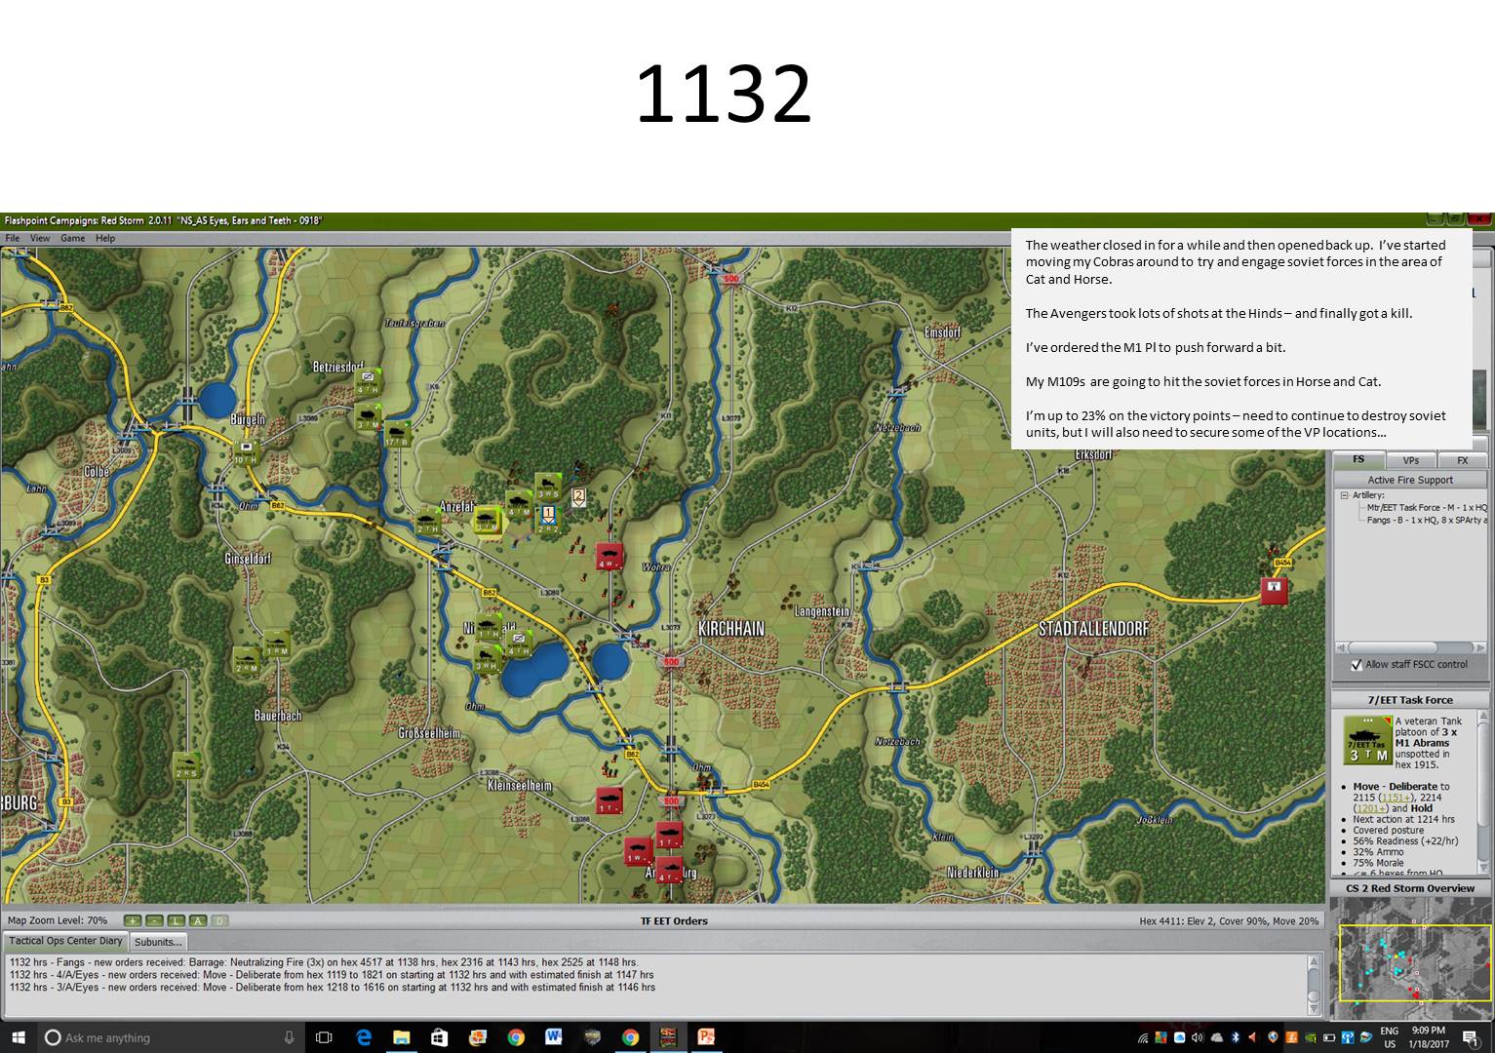Open the Tactical Ops Center Diary tab
Screen dimensions: 1495x1053
coord(66,941)
